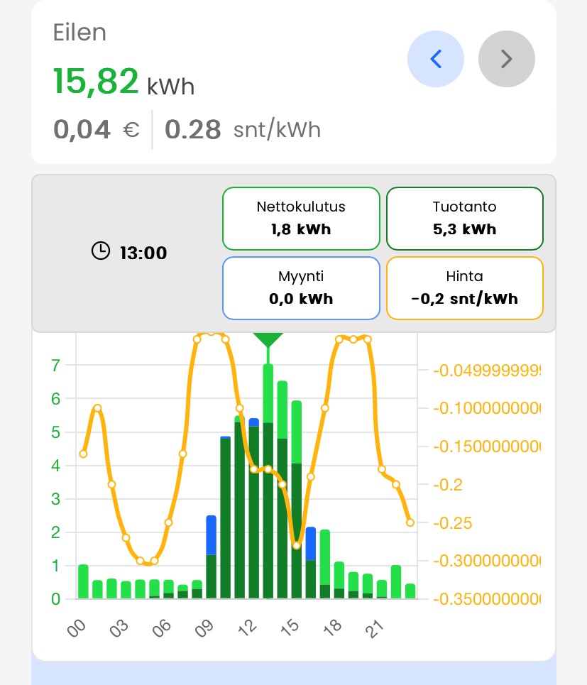
Task: Go to previous day with left chevron
Action: click(436, 59)
